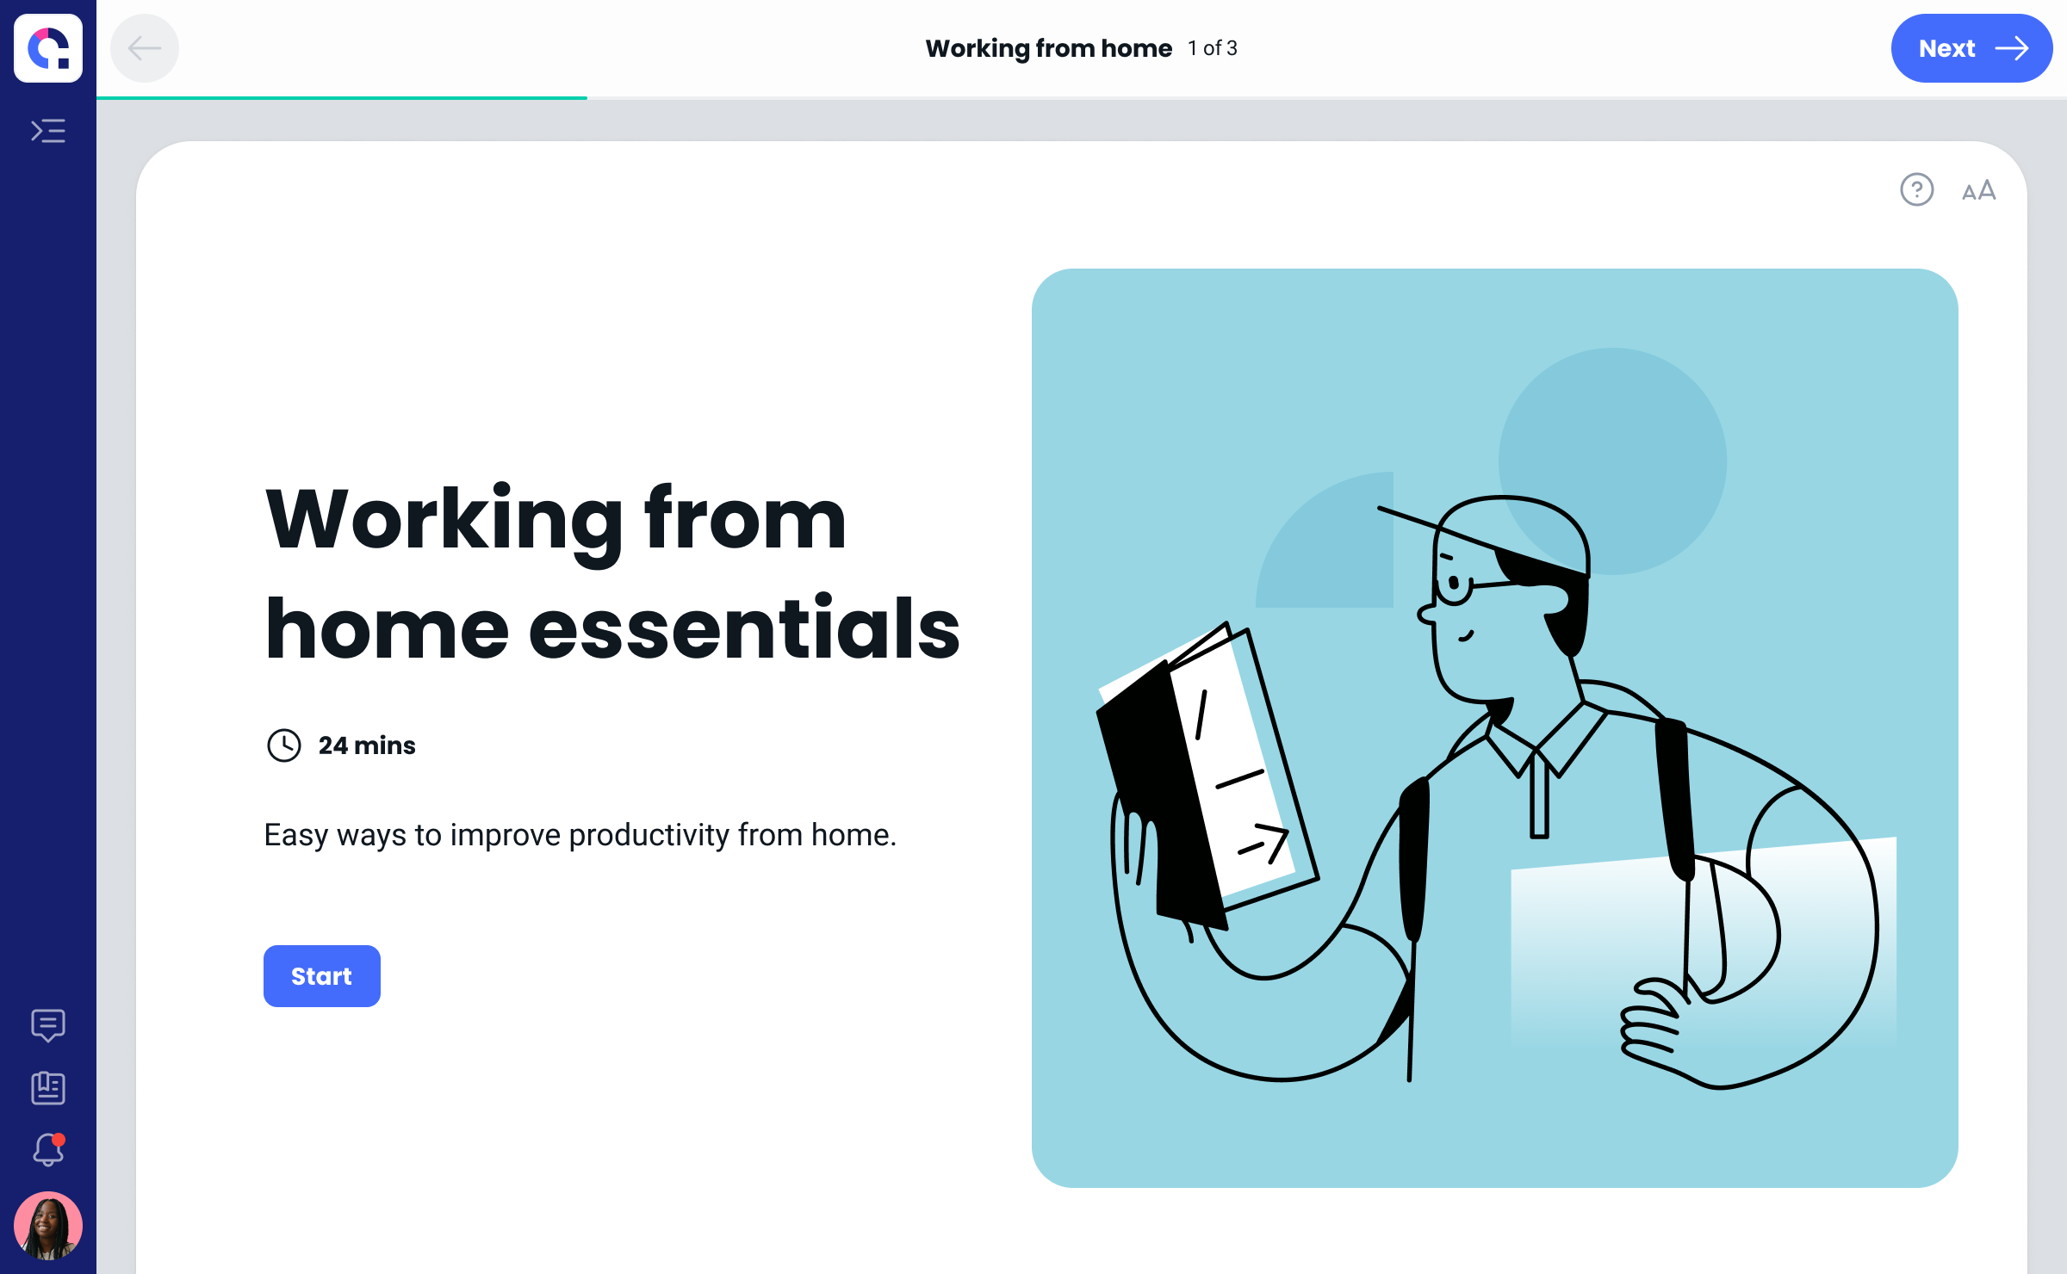Click the Next button to advance
2067x1274 pixels.
coord(1970,49)
